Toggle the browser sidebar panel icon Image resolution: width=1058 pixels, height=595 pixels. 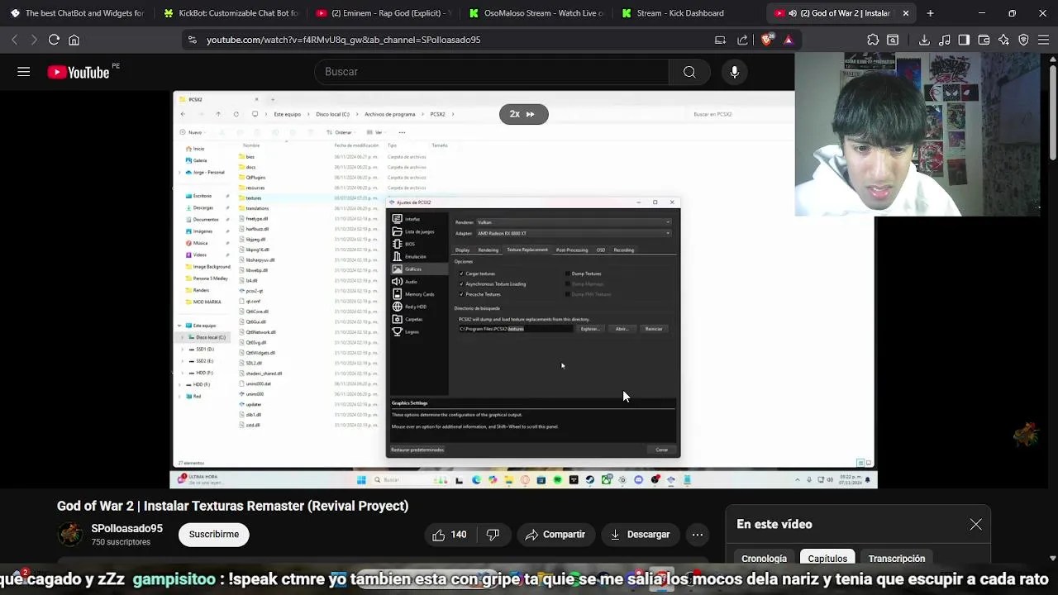(964, 40)
